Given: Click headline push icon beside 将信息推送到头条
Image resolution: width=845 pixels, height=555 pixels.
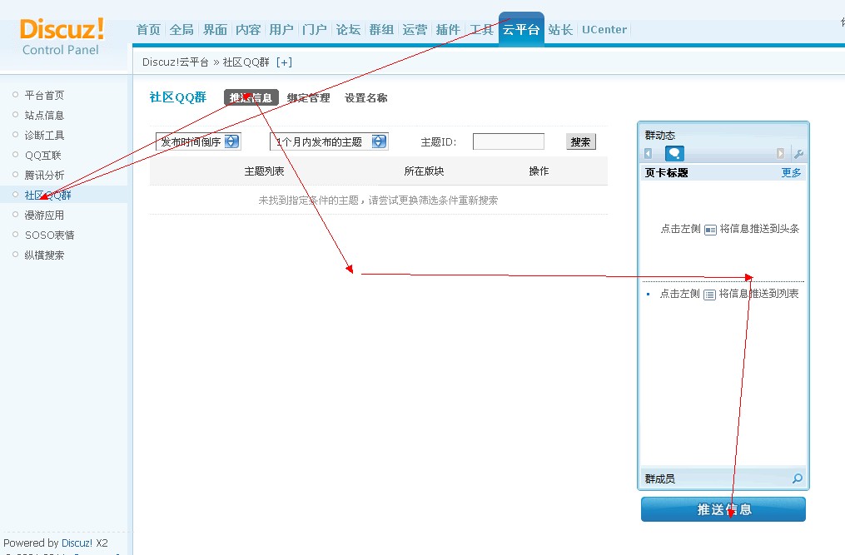Looking at the screenshot, I should [x=710, y=230].
